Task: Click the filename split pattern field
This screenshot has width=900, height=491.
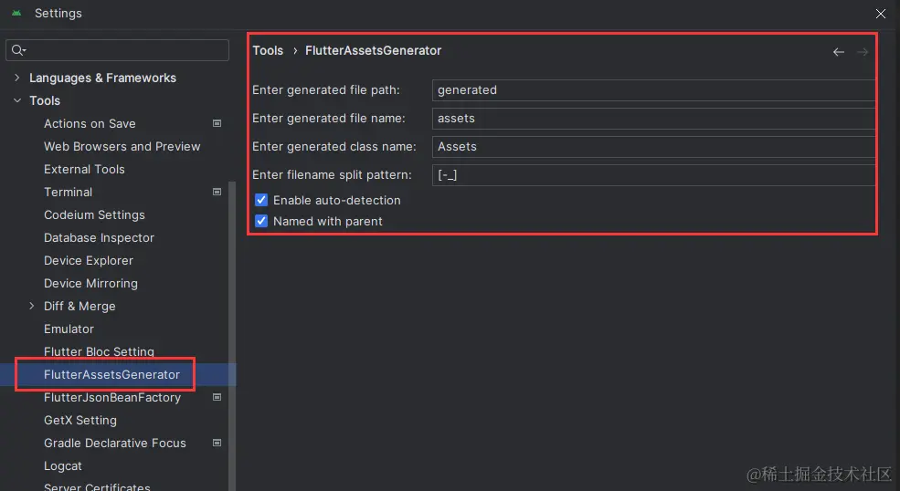Action: pos(654,175)
